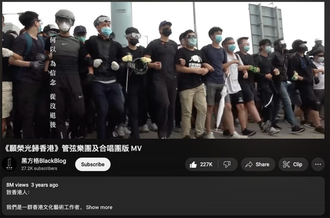330x218 pixels.
Task: Click the thumbs-down dislike icon
Action: click(227, 165)
